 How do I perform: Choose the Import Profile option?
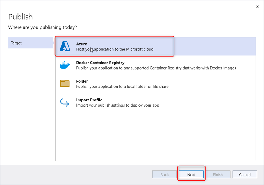156,103
